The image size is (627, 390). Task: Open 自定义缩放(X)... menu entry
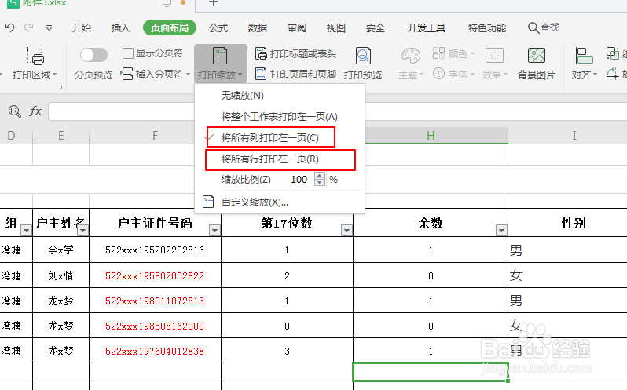pyautogui.click(x=280, y=202)
